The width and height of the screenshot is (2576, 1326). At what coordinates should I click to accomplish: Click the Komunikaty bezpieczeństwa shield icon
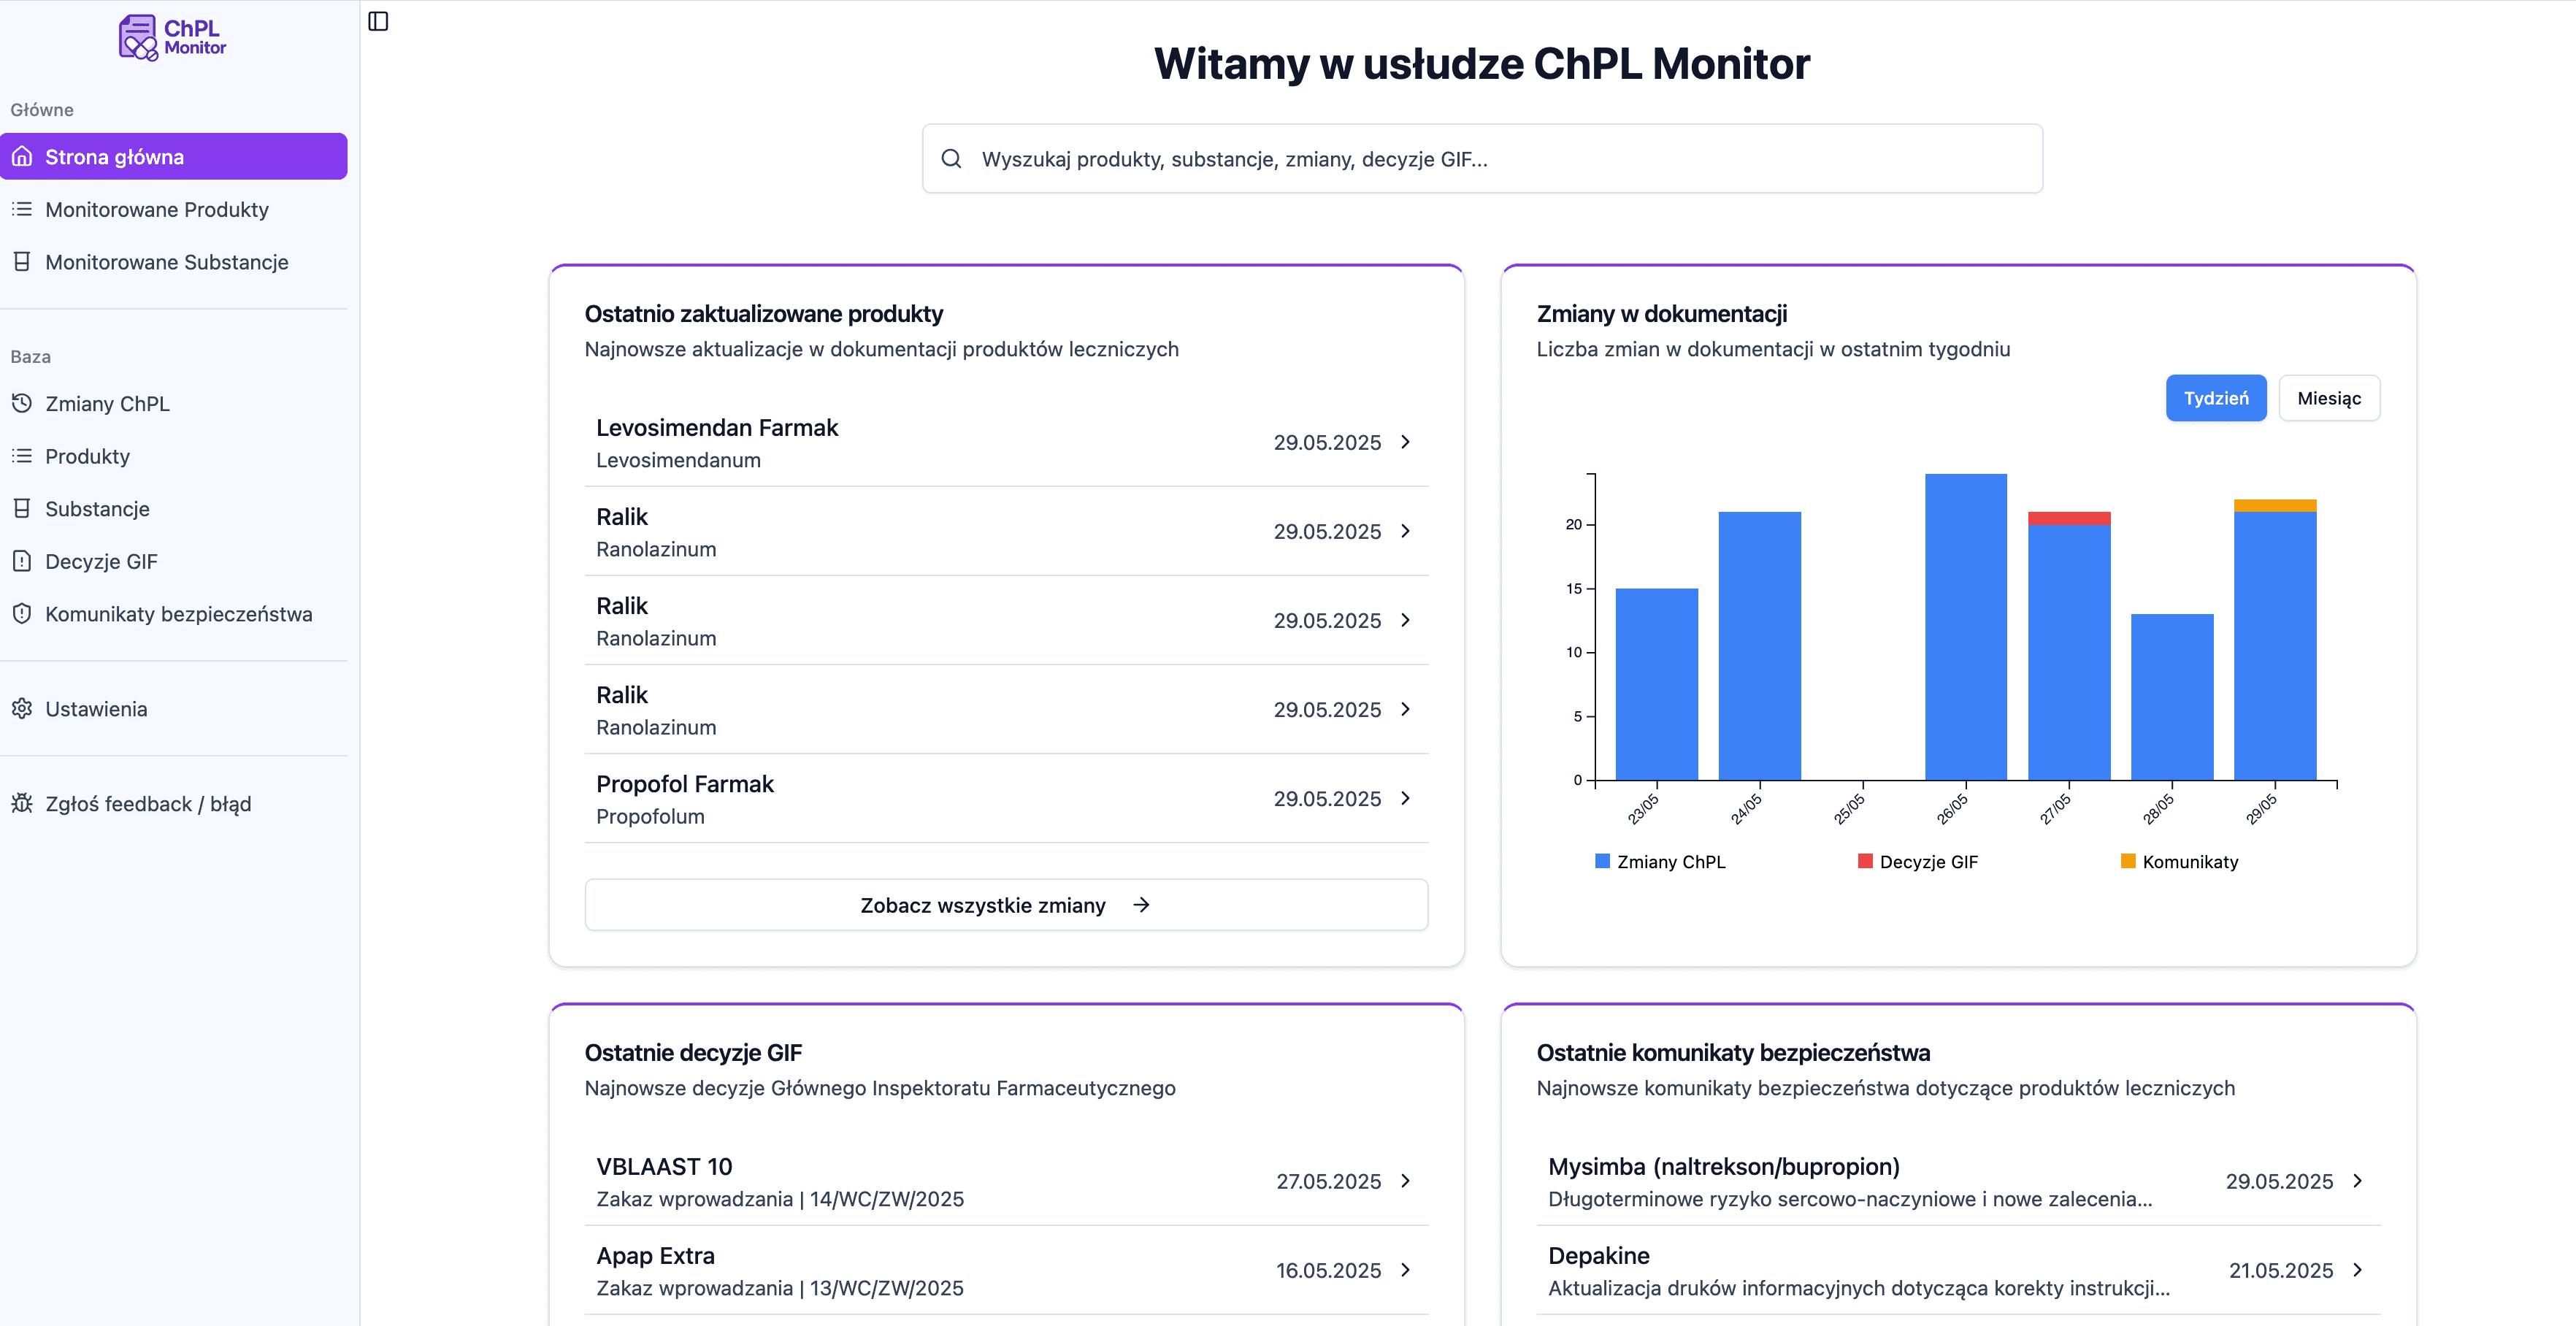pos(22,614)
